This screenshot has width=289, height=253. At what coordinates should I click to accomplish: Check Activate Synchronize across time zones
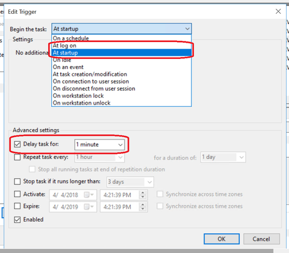160,194
